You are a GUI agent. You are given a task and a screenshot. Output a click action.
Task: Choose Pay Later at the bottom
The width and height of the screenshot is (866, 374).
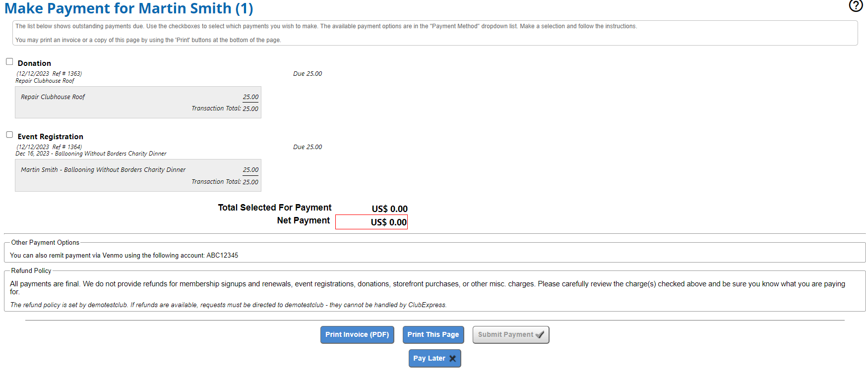point(434,358)
